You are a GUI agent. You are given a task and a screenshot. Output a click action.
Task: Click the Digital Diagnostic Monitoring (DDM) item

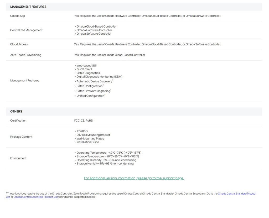pyautogui.click(x=98, y=77)
